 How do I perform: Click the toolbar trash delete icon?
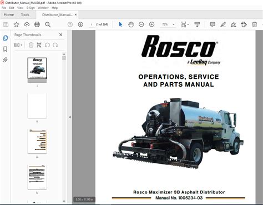click(255, 24)
